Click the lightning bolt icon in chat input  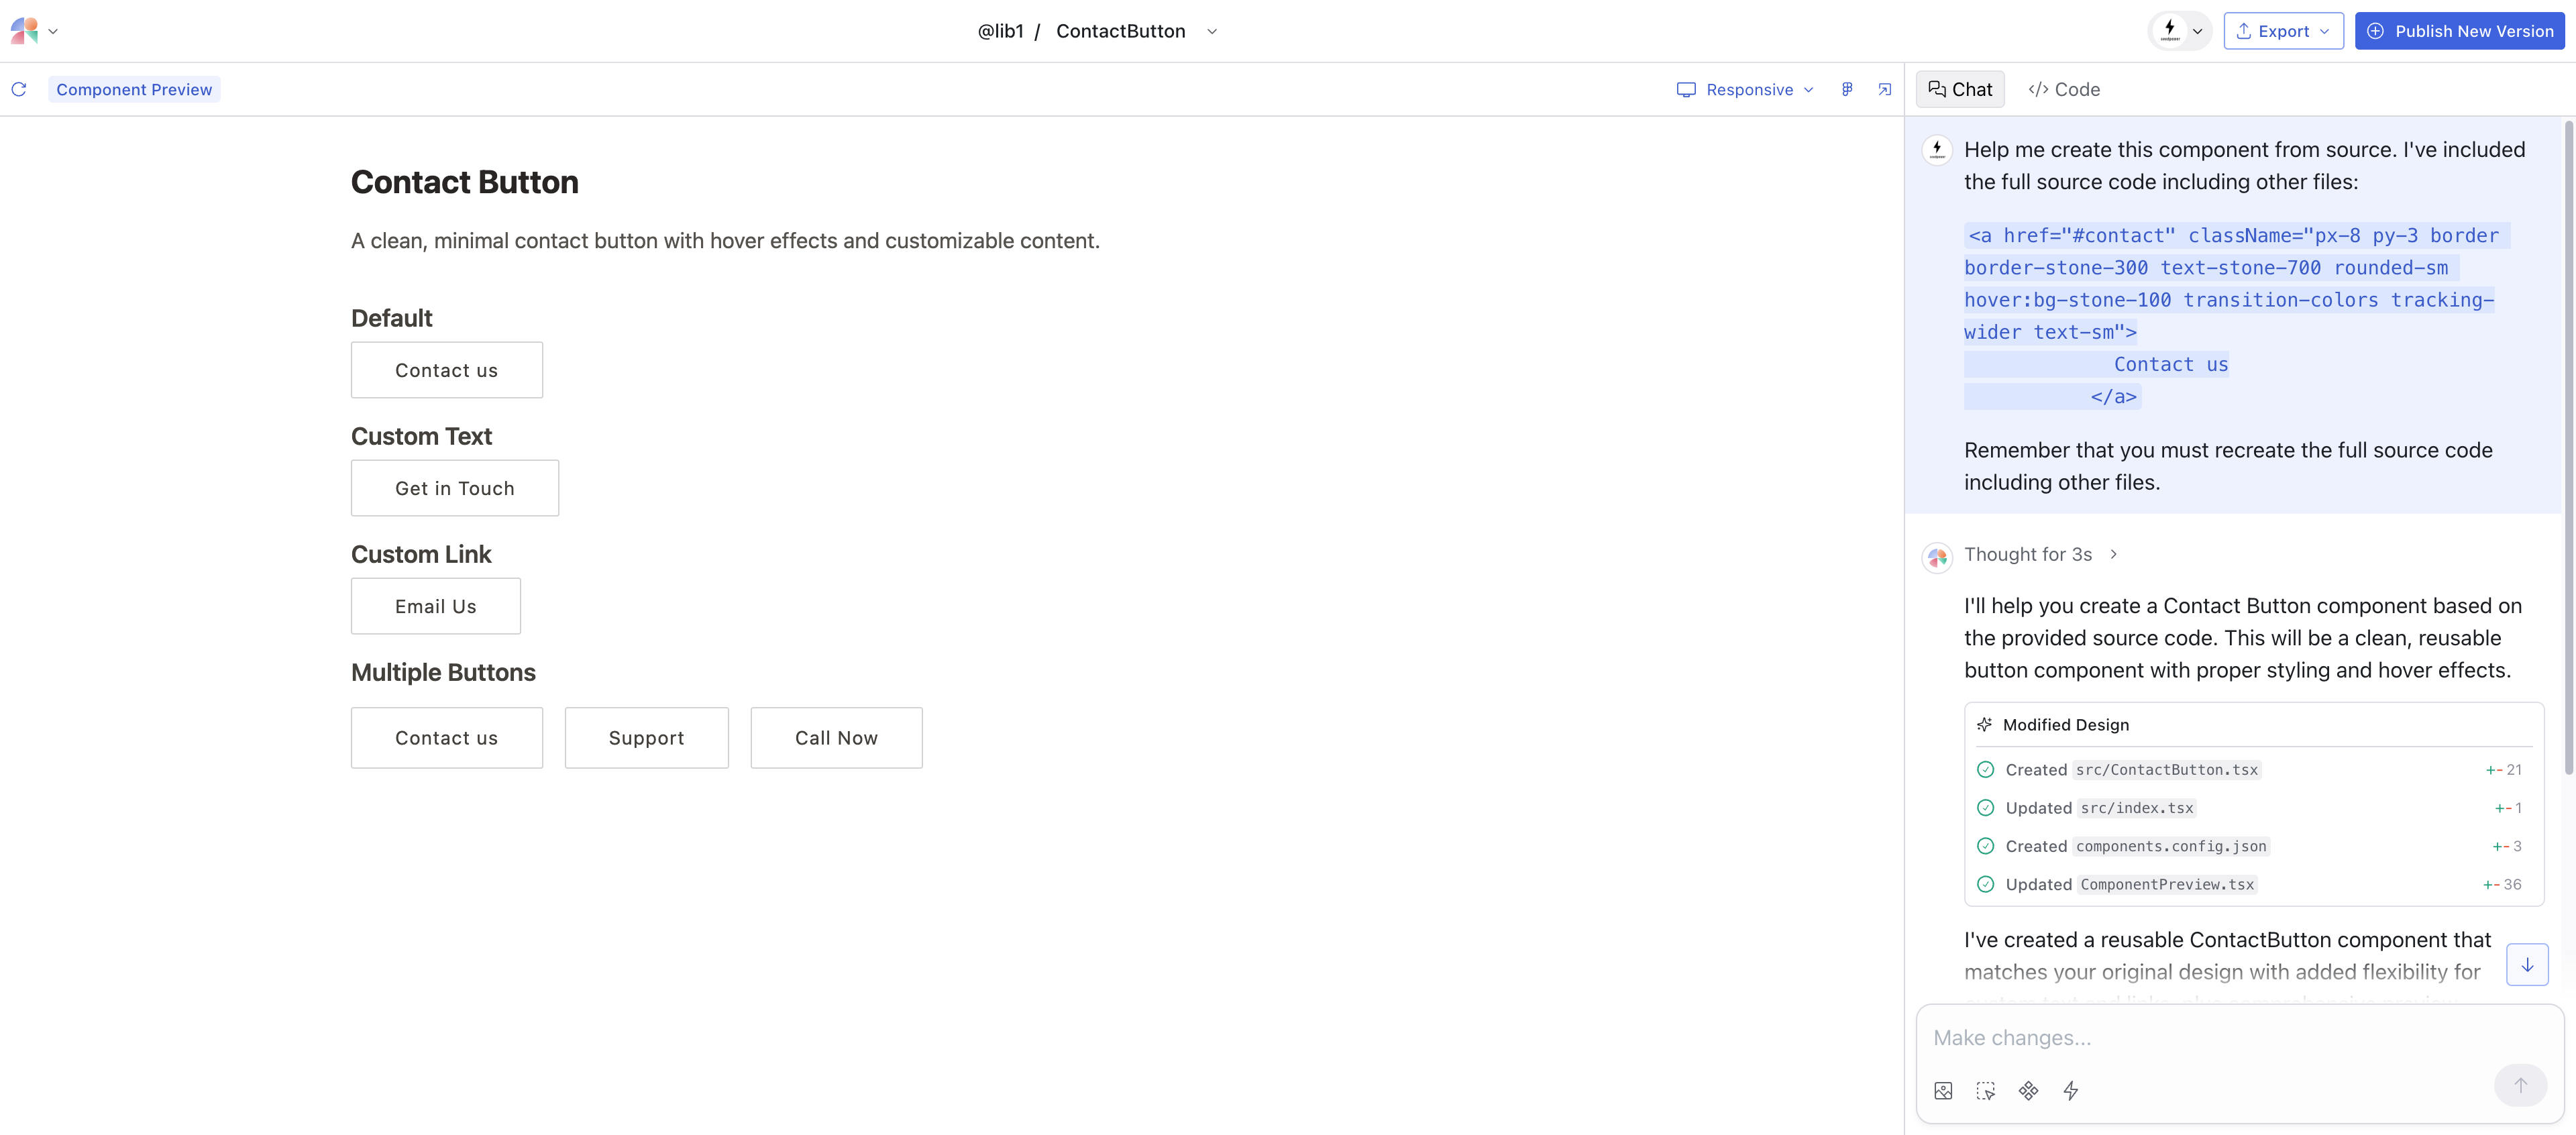pyautogui.click(x=2071, y=1091)
